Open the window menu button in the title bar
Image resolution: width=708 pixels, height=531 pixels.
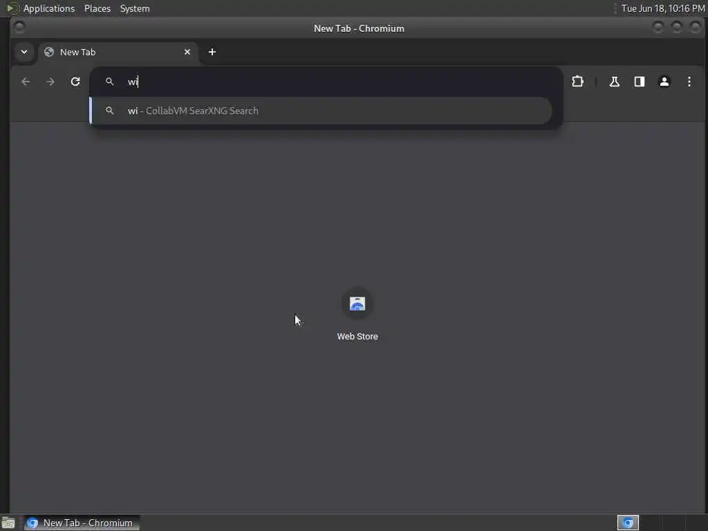[x=19, y=27]
